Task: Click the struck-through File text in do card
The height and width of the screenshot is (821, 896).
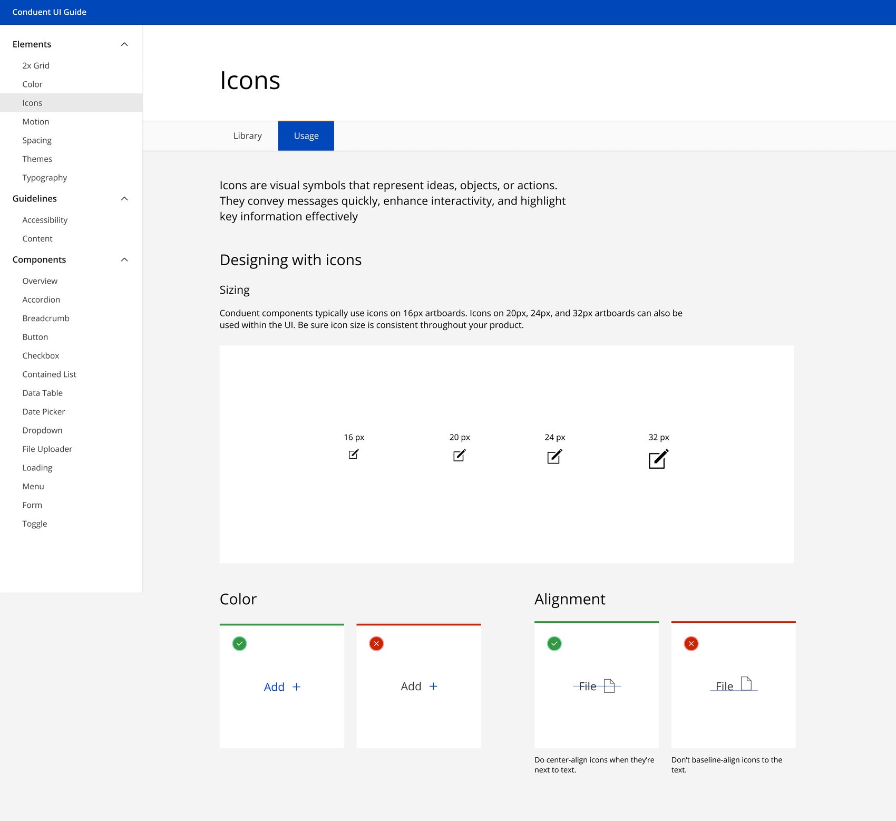Action: (x=588, y=686)
